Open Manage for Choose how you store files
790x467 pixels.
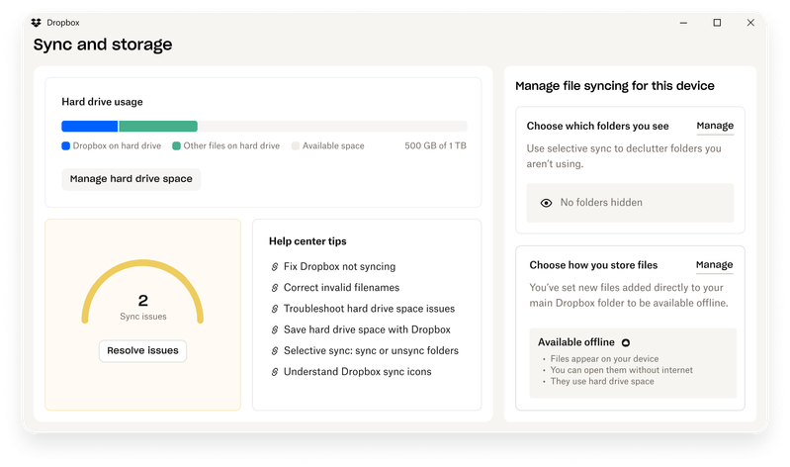tap(714, 265)
